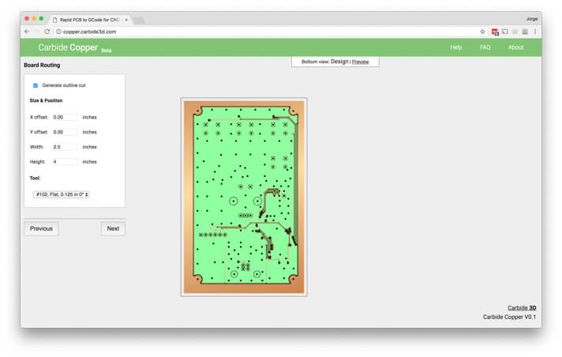Screen dimensions: 562x357
Task: Open the About page
Action: click(x=515, y=47)
